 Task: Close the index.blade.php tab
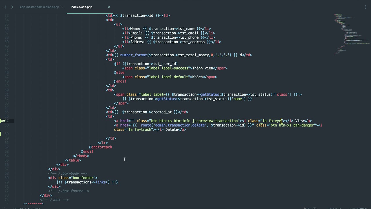109,7
